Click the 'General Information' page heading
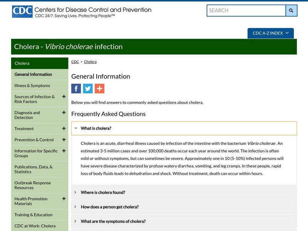 coord(100,76)
